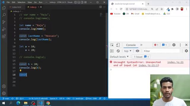Click the 1 issue badge in DevTools toolbar
This screenshot has height=106, width=190.
coord(164,45)
